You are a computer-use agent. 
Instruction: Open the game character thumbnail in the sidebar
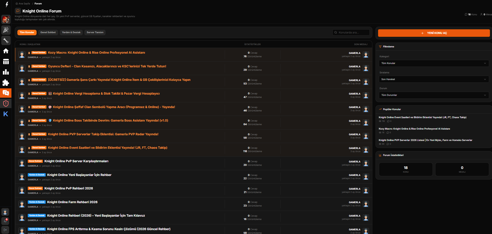(6, 19)
